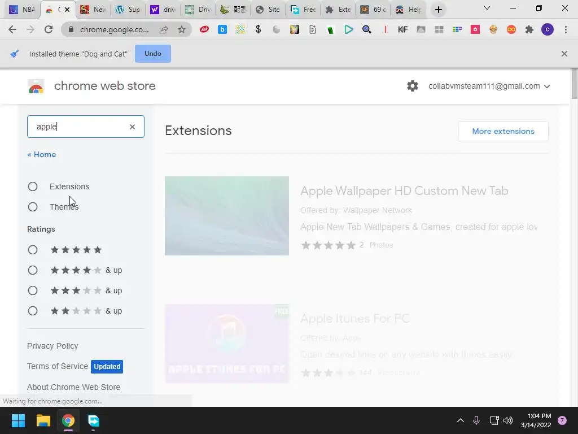Click the purple profile avatar 'C'

[x=548, y=29]
